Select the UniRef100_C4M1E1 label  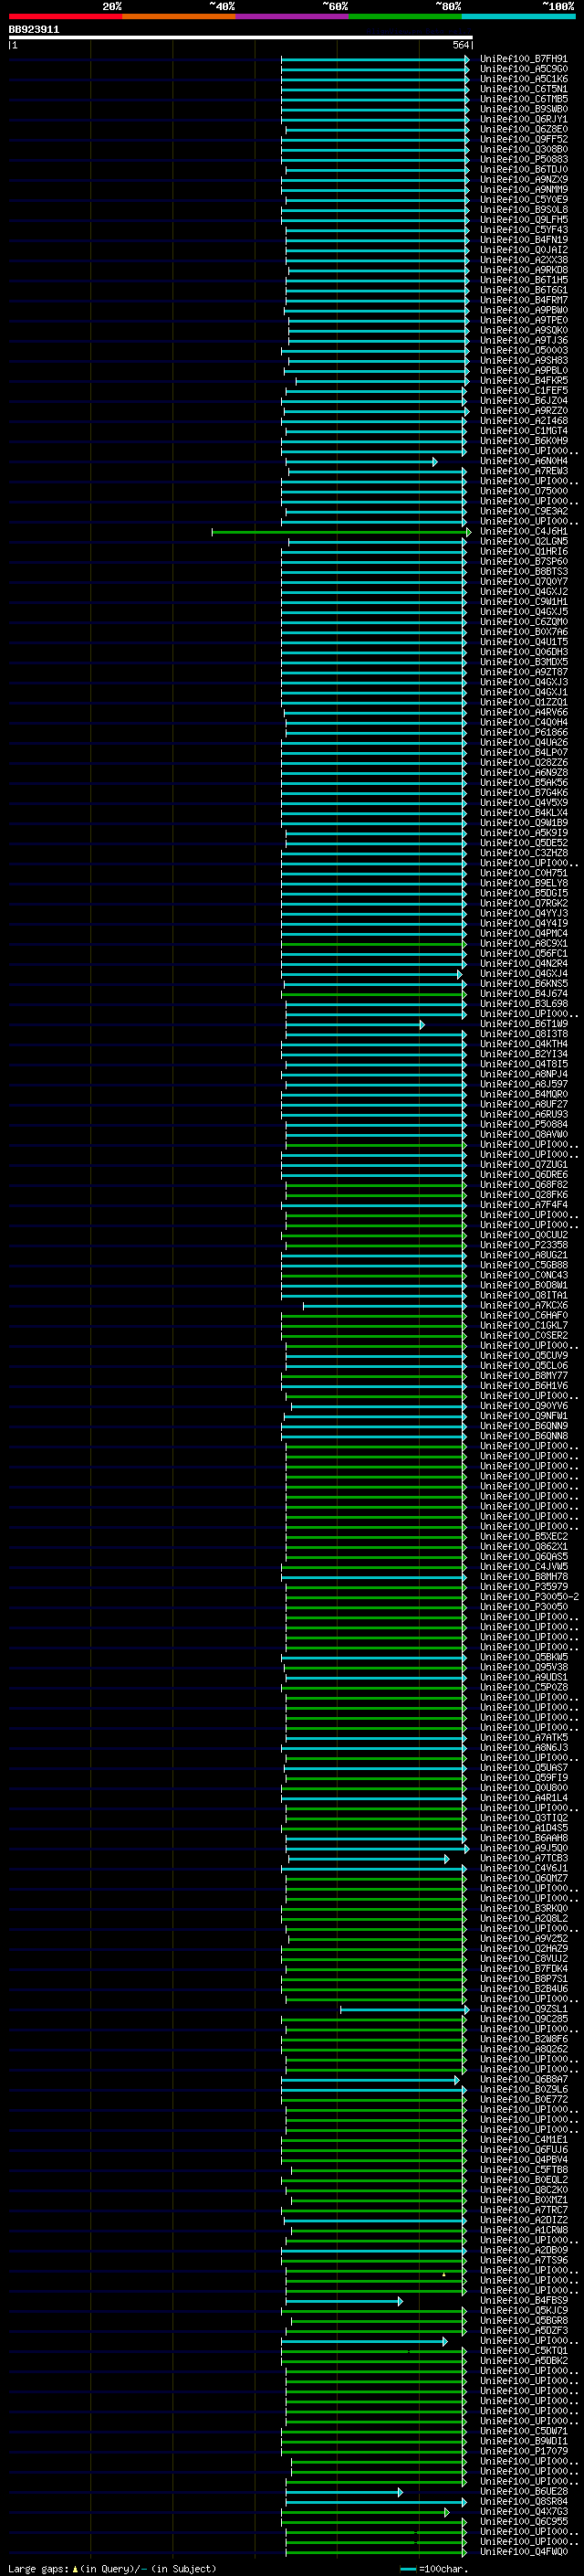[x=523, y=2141]
